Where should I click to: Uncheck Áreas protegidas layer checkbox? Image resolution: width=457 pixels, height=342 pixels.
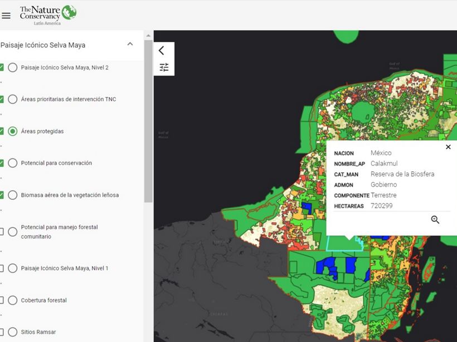pyautogui.click(x=1, y=131)
